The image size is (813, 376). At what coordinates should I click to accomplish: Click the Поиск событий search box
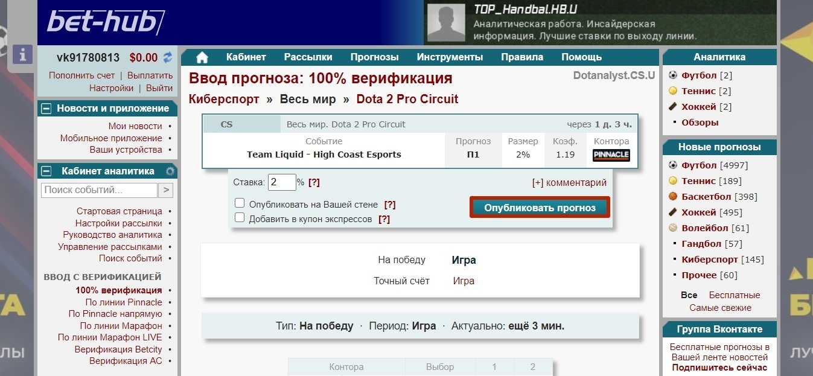[x=100, y=190]
